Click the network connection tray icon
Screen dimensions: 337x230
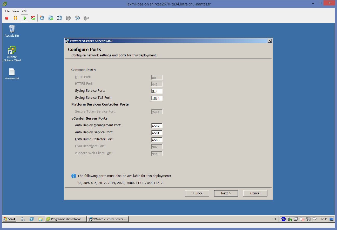pyautogui.click(x=308, y=219)
